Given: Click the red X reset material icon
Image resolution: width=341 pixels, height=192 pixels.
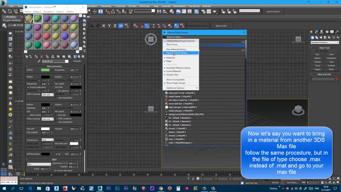Looking at the screenshot, I should point(42,57).
